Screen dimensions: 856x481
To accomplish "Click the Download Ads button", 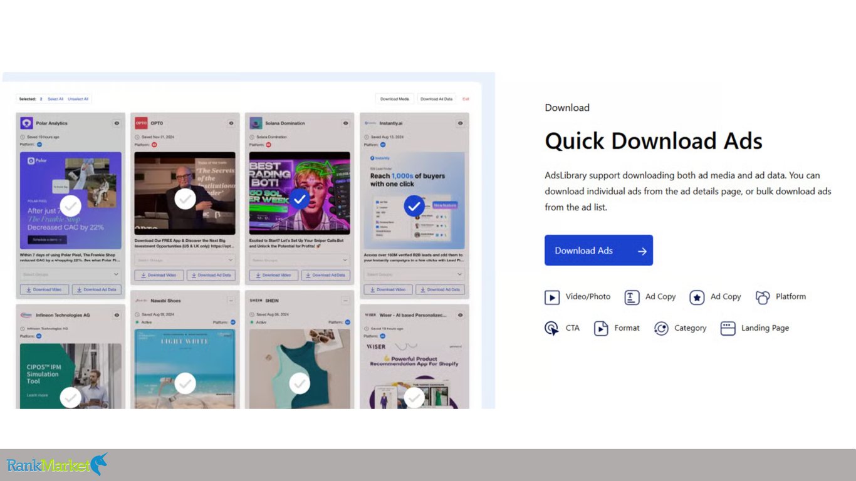I will click(598, 251).
